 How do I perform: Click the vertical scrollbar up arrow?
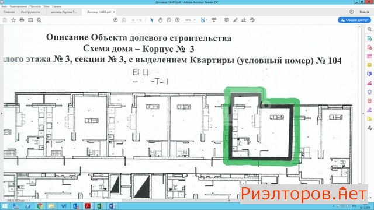pos(359,27)
